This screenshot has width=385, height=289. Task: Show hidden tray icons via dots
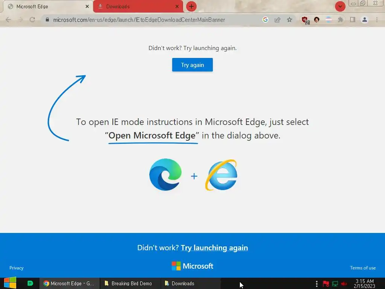317,284
